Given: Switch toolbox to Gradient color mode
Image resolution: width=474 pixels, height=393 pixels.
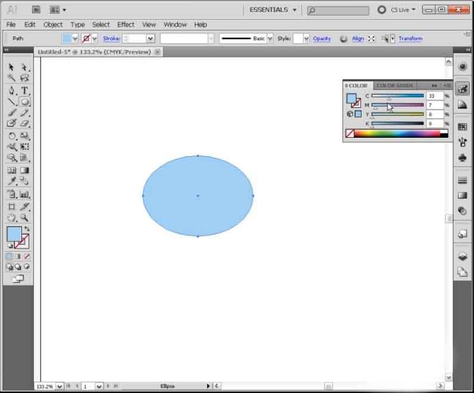Looking at the screenshot, I should [18, 256].
